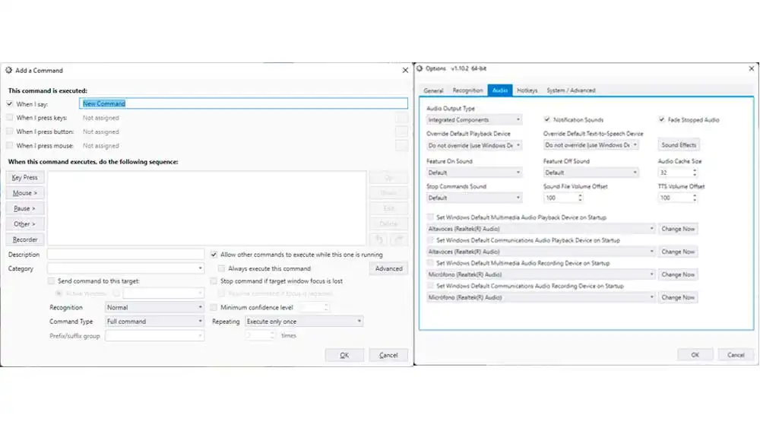The width and height of the screenshot is (760, 431).
Task: Confirm Options dialog with OK
Action: point(695,355)
